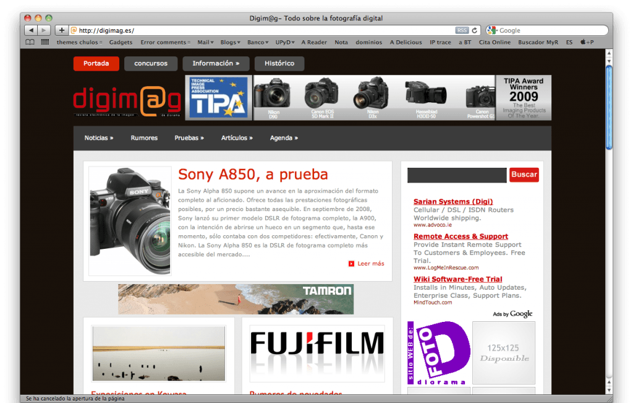The width and height of the screenshot is (633, 403).
Task: Open the A Reader bookmark
Action: [x=314, y=42]
